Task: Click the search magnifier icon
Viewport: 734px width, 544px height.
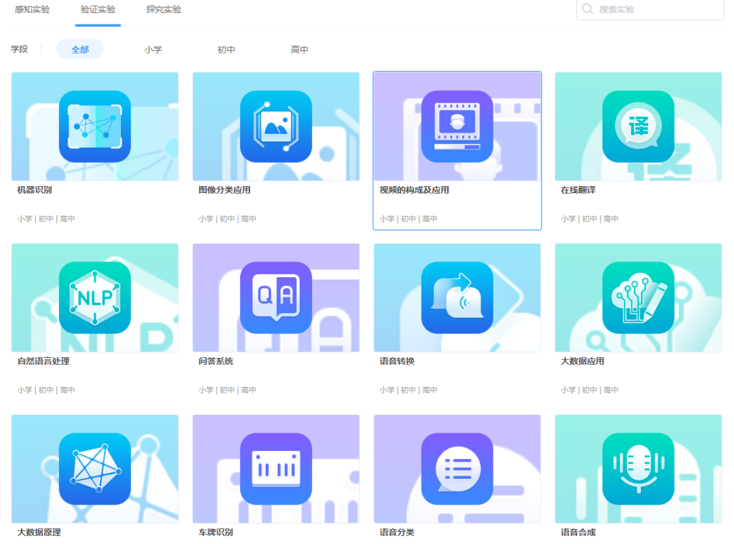Action: point(588,10)
